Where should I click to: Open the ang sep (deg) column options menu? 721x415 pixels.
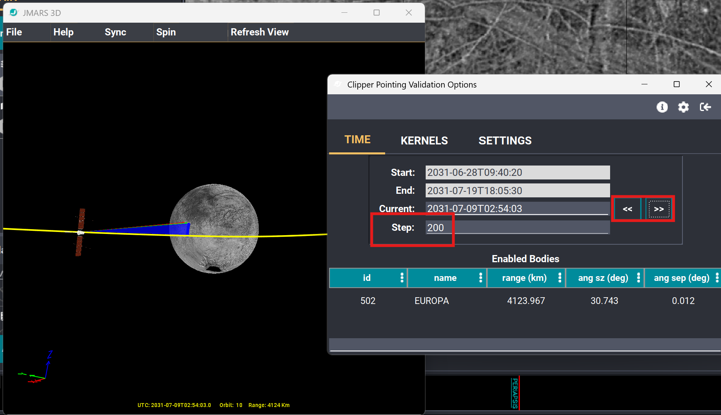717,278
